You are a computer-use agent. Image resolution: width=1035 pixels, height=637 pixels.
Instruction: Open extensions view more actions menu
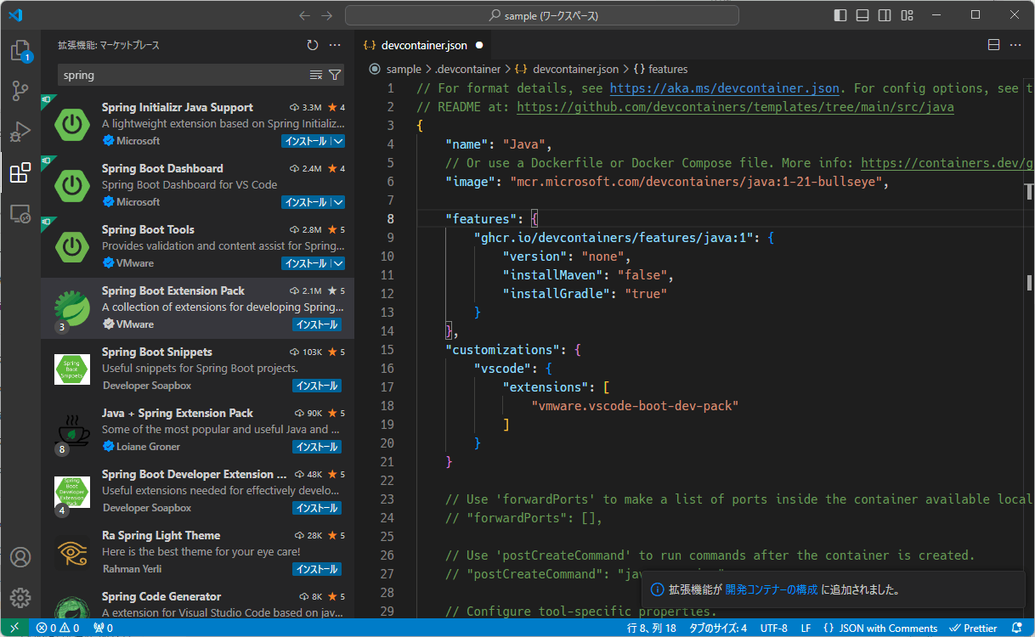coord(335,45)
